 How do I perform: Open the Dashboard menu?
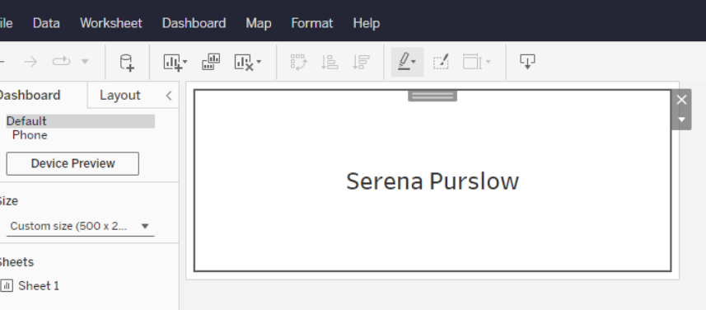pos(194,23)
